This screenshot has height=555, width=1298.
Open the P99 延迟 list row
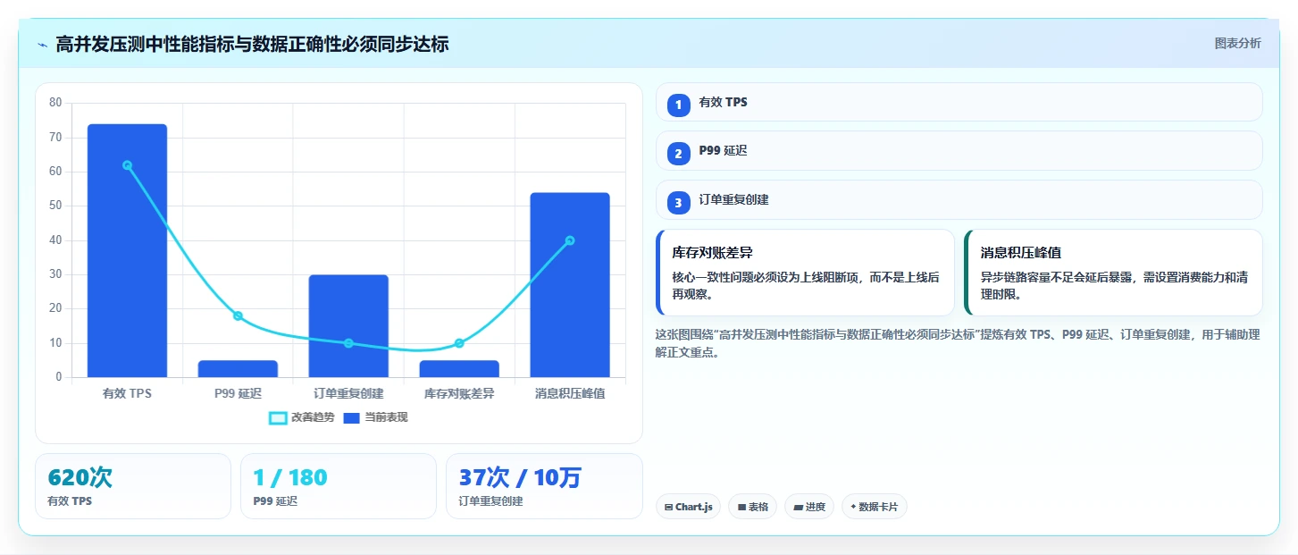(x=959, y=151)
